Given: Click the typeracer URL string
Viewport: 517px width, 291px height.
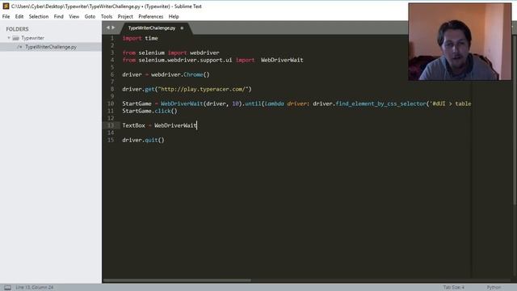Looking at the screenshot, I should [203, 89].
